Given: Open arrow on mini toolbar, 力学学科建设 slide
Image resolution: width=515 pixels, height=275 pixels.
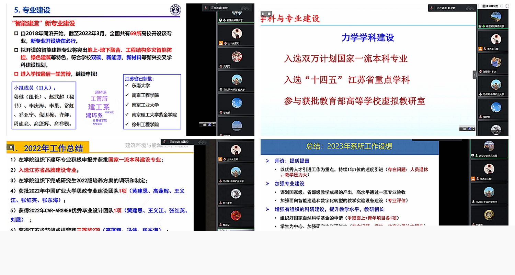Looking at the screenshot, I should tap(473, 129).
